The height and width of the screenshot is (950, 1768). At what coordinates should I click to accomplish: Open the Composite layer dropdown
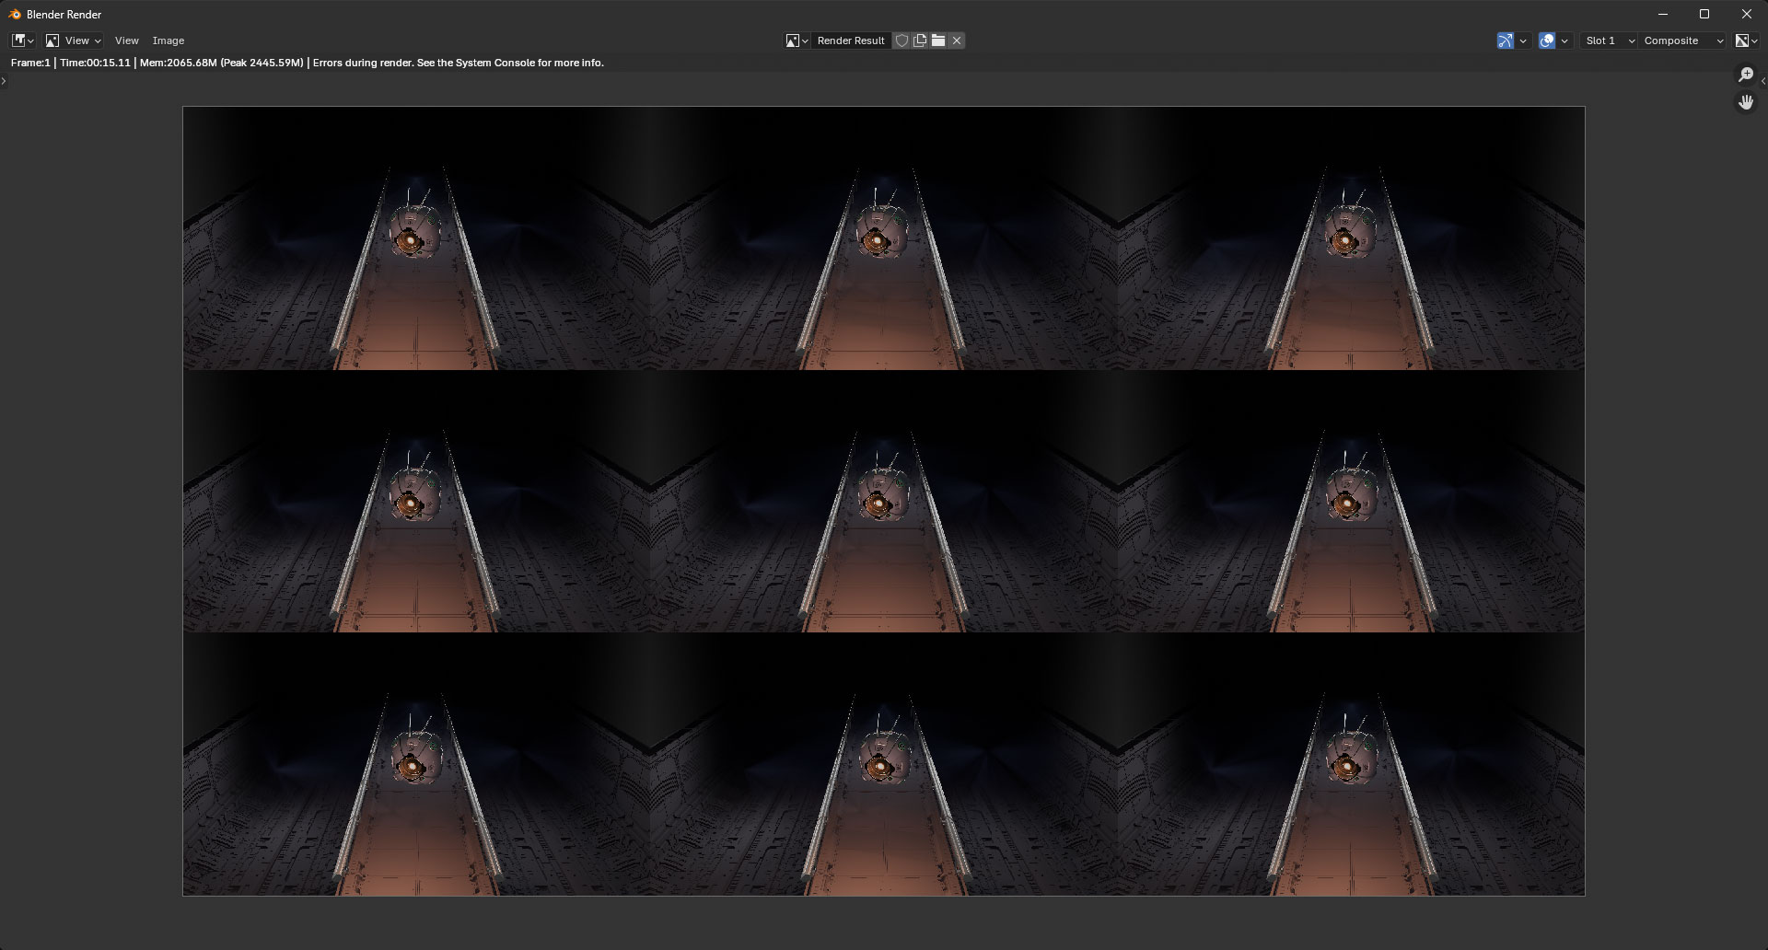(1682, 41)
